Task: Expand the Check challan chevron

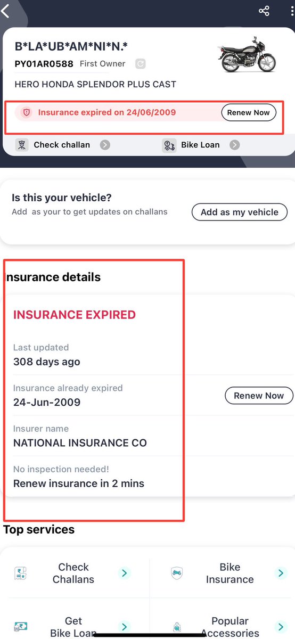Action: [x=105, y=145]
